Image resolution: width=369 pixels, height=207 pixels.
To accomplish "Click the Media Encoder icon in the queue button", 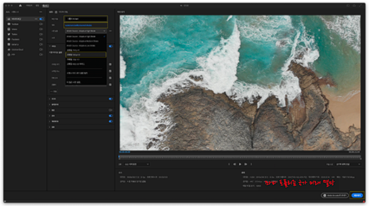I will pyautogui.click(x=325, y=195).
